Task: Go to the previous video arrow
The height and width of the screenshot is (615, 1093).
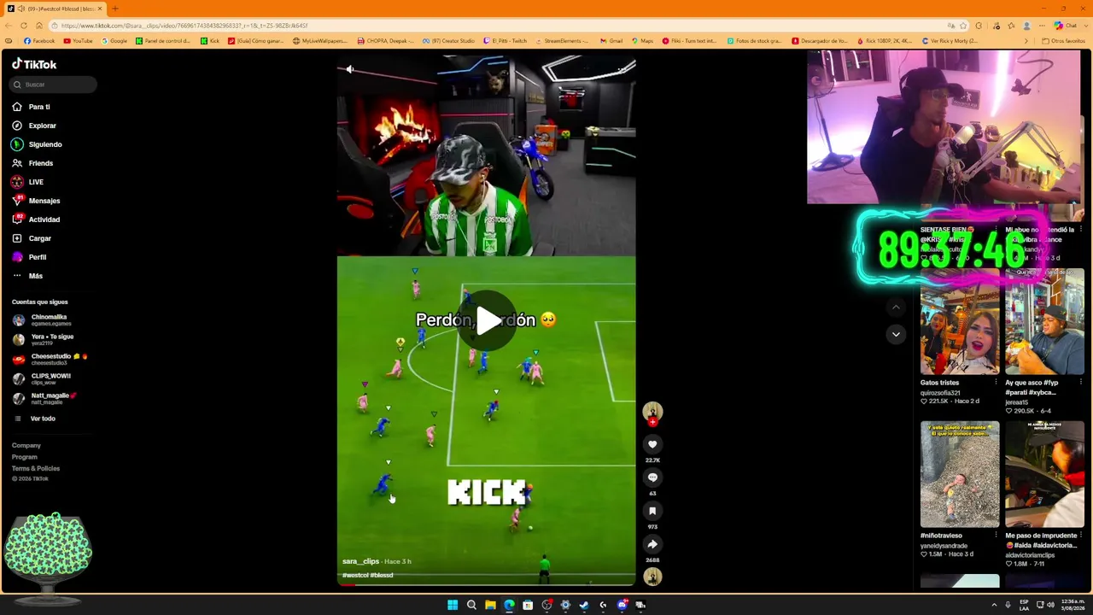Action: click(x=896, y=307)
